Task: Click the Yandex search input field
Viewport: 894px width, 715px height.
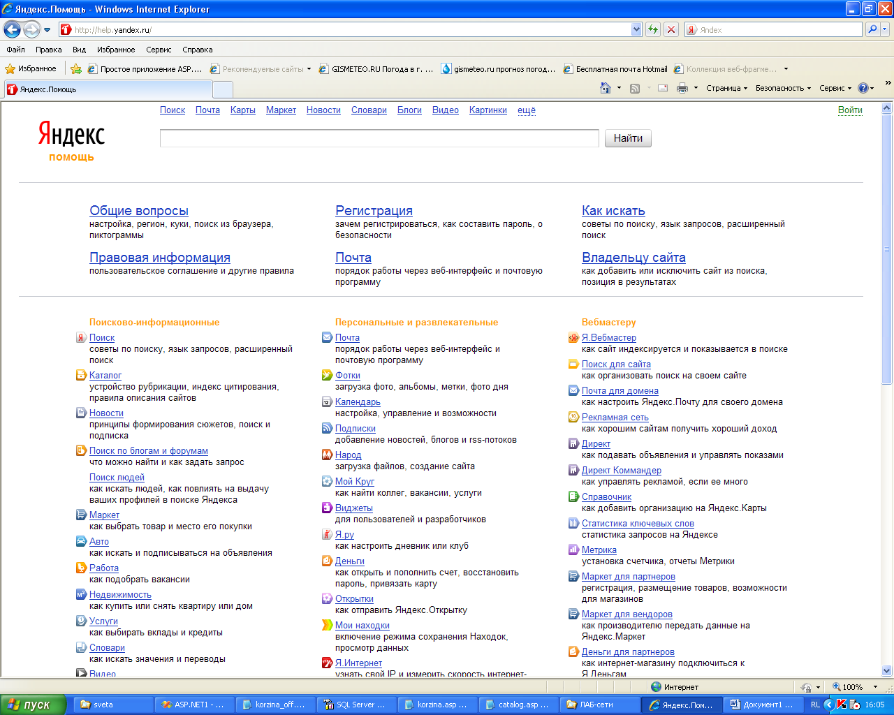Action: click(x=379, y=138)
